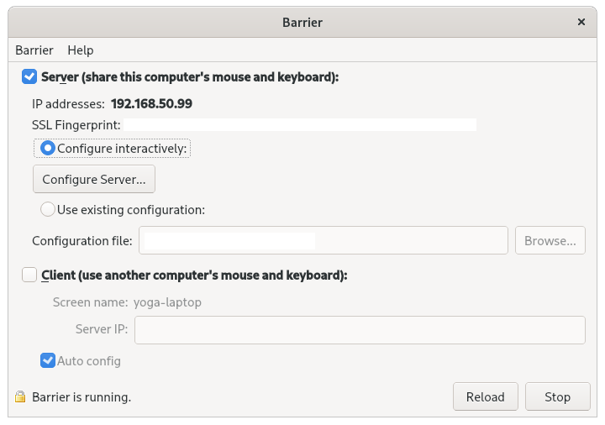Viewport: 605px width, 425px height.
Task: Open the Barrier menu
Action: 34,50
